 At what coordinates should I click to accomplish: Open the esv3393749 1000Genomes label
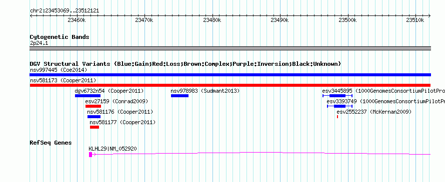tap(385, 101)
